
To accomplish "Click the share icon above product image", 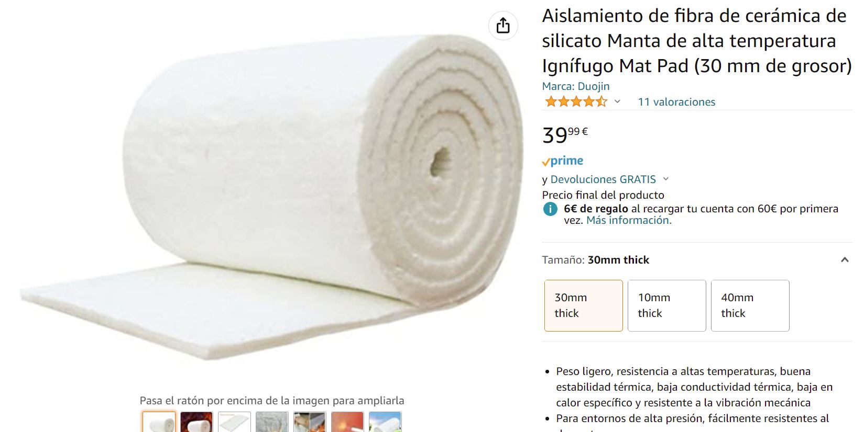I will [503, 25].
